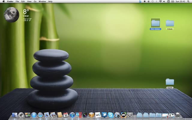Open the volume control in menu bar

coord(164,1)
